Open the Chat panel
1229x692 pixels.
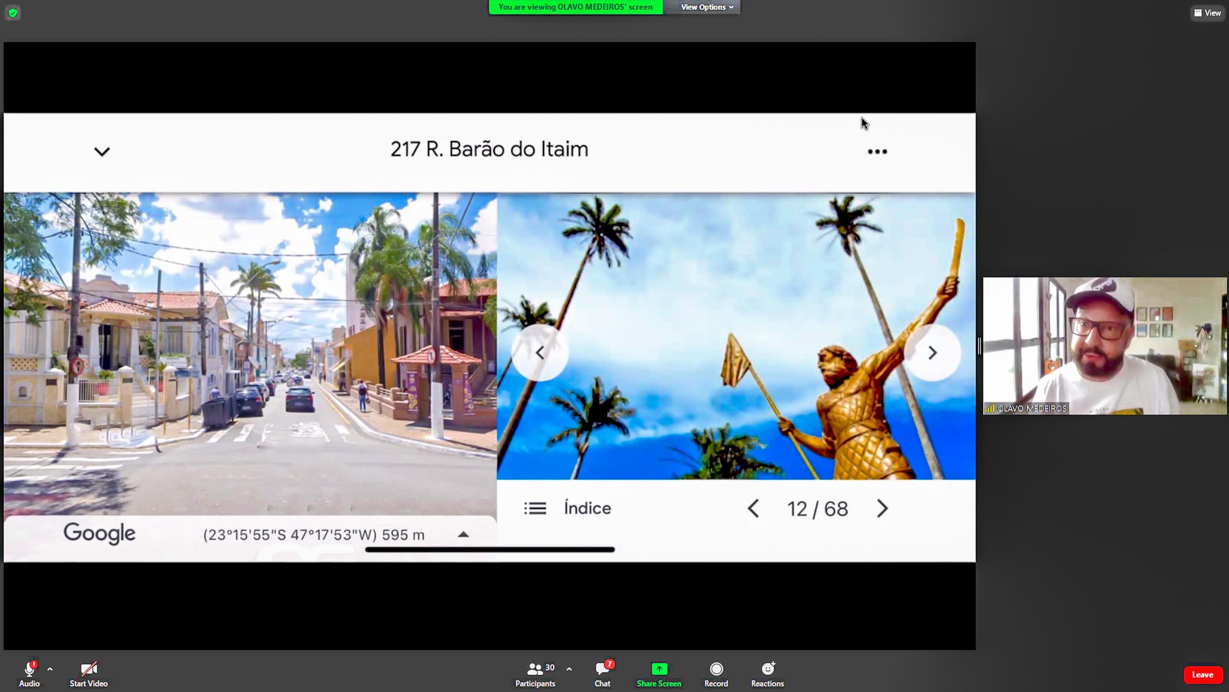(602, 669)
